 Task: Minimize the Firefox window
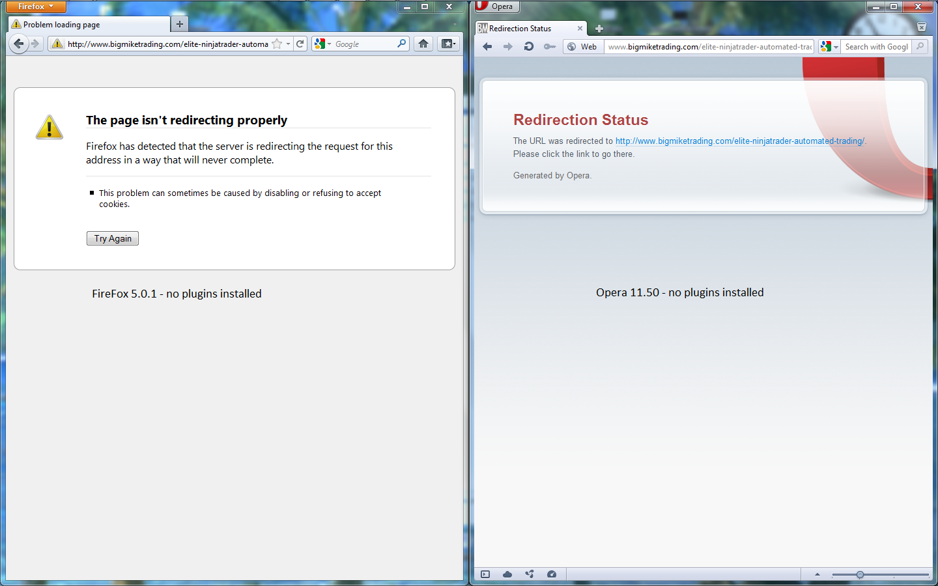[x=407, y=7]
